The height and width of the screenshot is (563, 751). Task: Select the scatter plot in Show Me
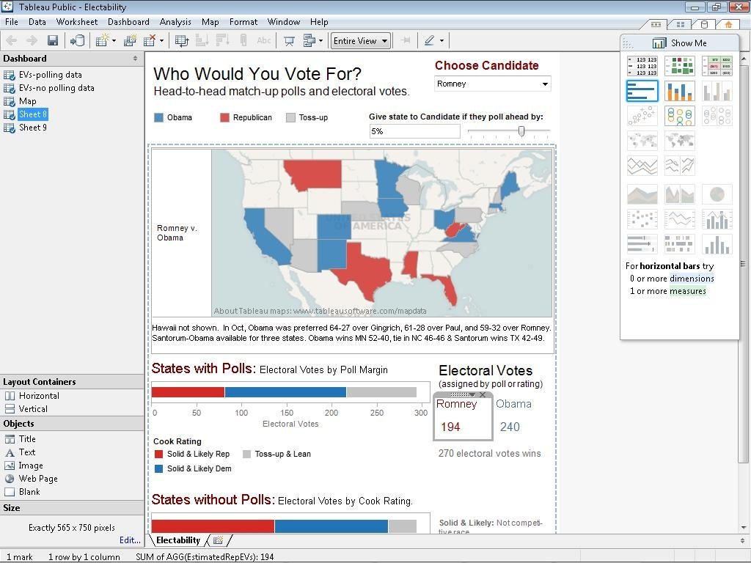[x=642, y=116]
